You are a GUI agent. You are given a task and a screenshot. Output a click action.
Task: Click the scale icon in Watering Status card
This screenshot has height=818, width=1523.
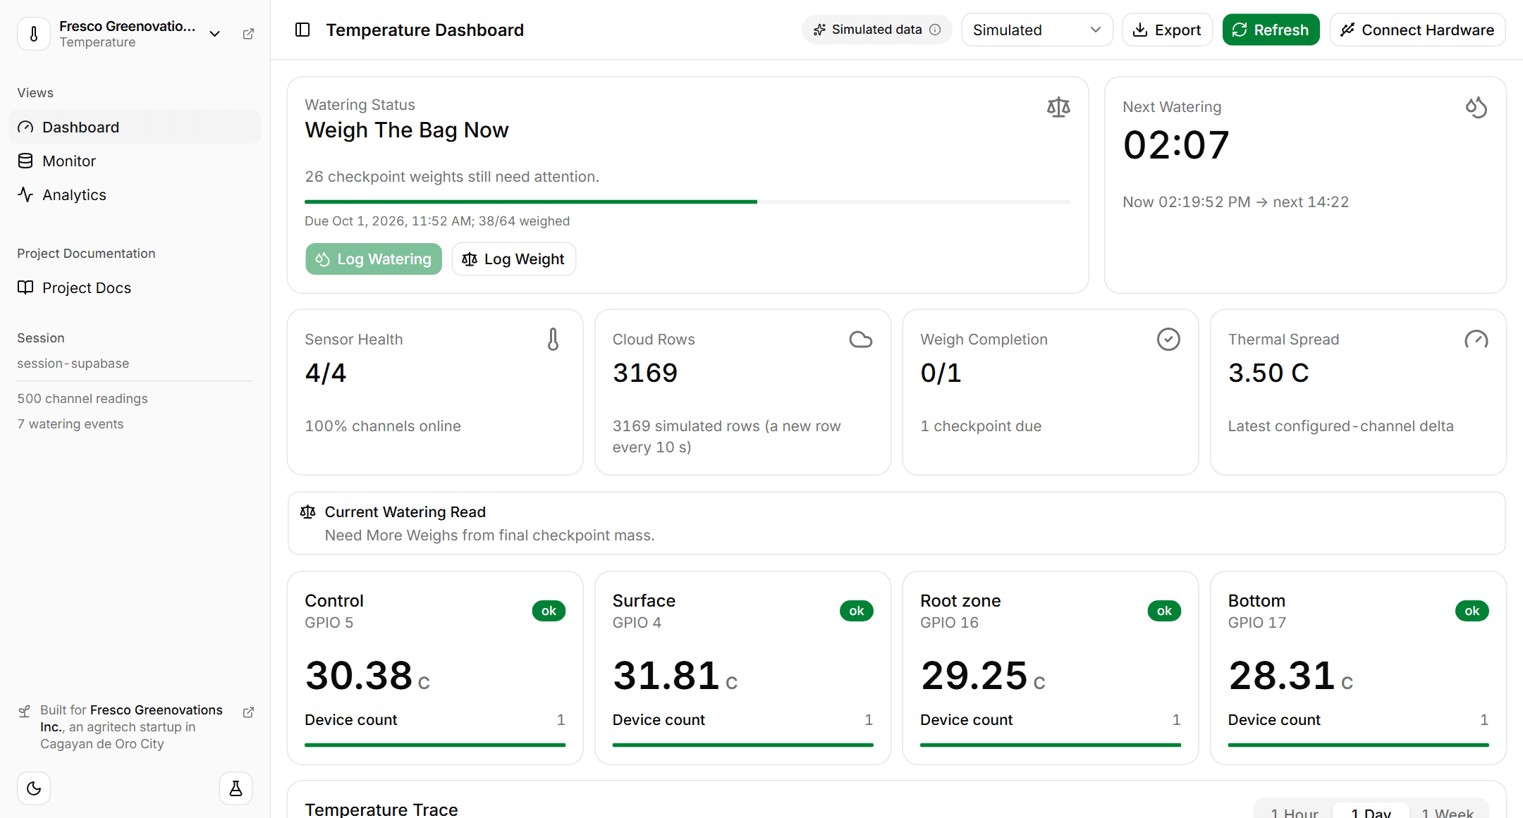point(1058,107)
